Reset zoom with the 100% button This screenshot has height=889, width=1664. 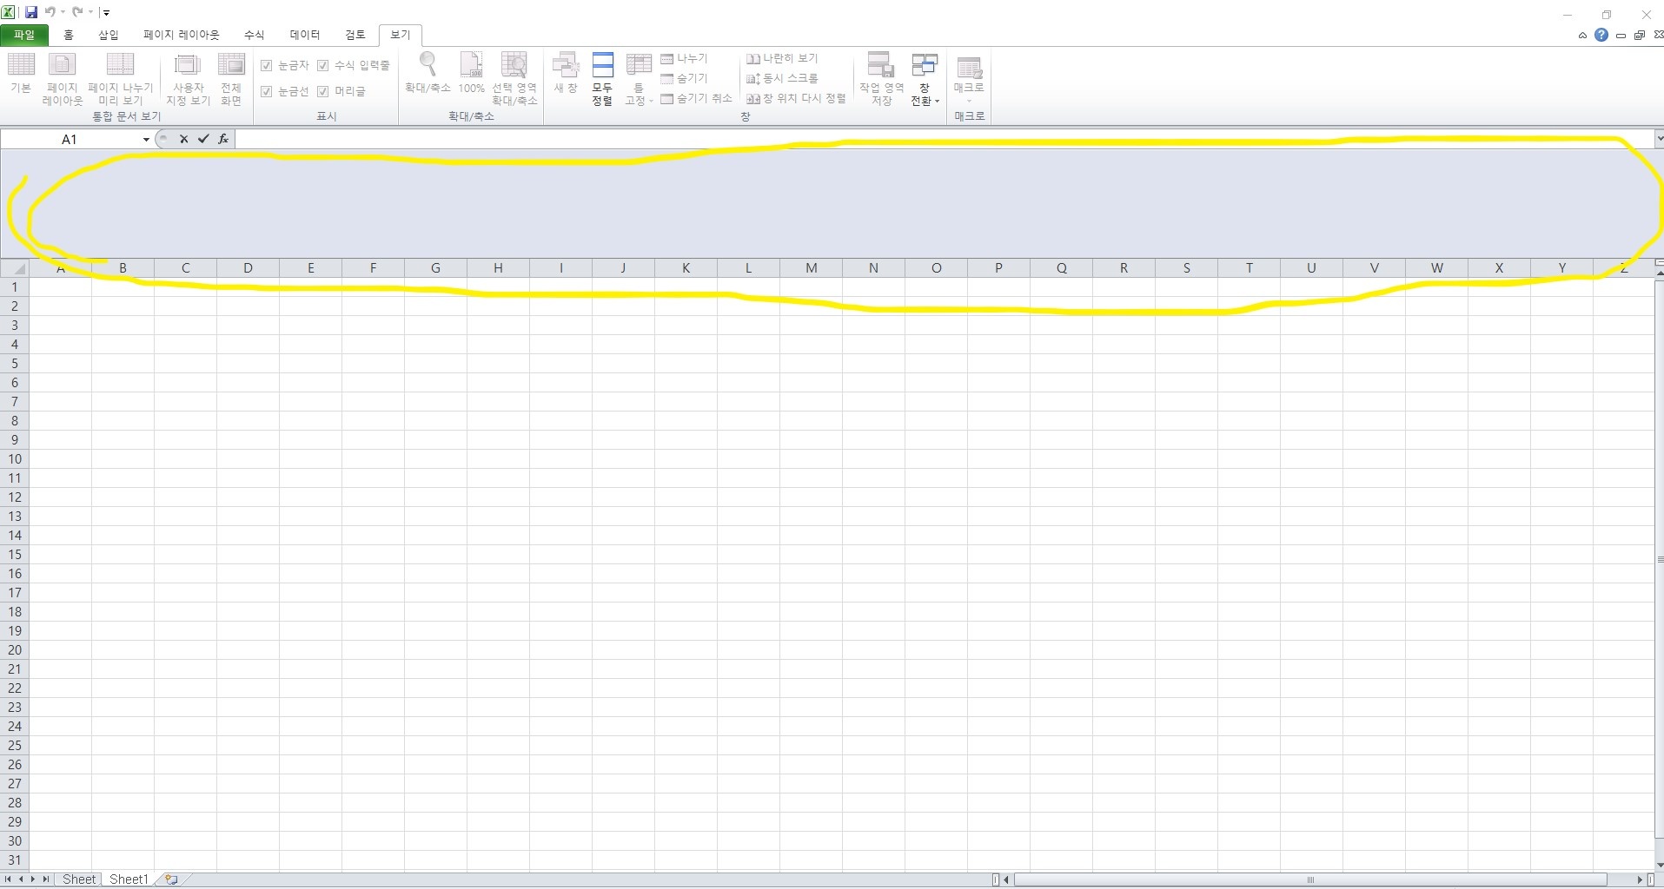pos(471,73)
